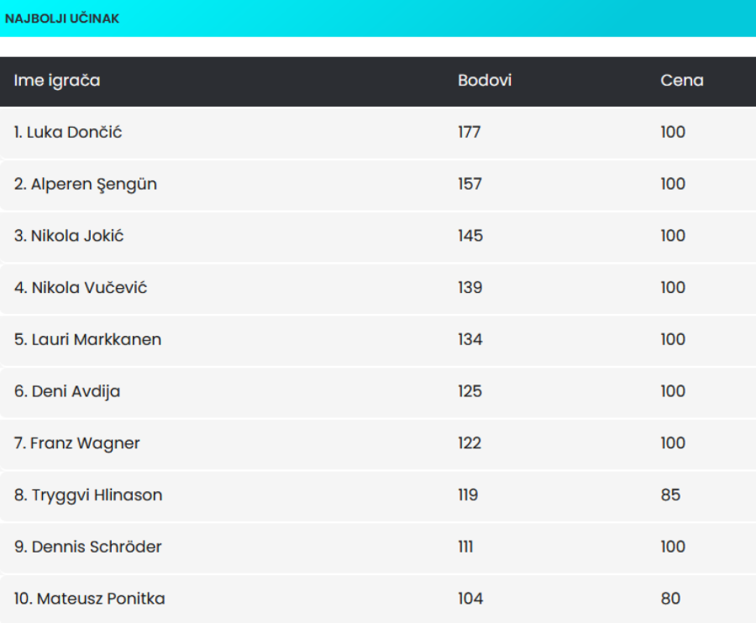Select player Luka Dončić

[68, 133]
